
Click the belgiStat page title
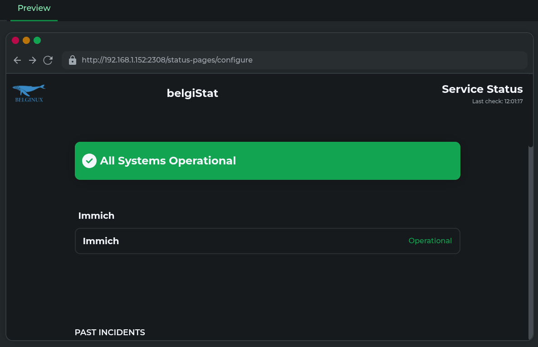(x=192, y=93)
